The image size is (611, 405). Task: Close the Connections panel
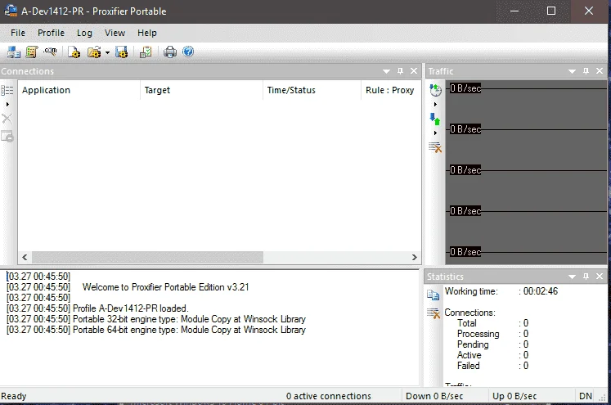pos(414,71)
